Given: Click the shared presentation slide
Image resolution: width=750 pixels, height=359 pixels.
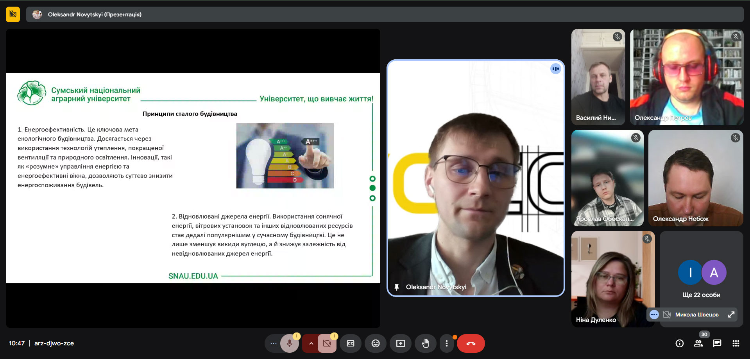Looking at the screenshot, I should pos(193,178).
